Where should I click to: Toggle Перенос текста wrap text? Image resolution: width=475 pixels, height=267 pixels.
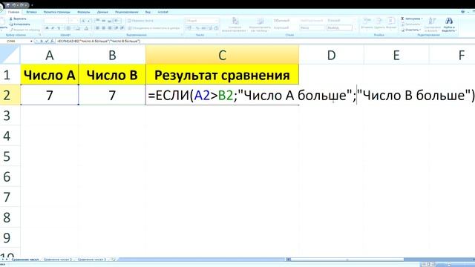[140, 21]
